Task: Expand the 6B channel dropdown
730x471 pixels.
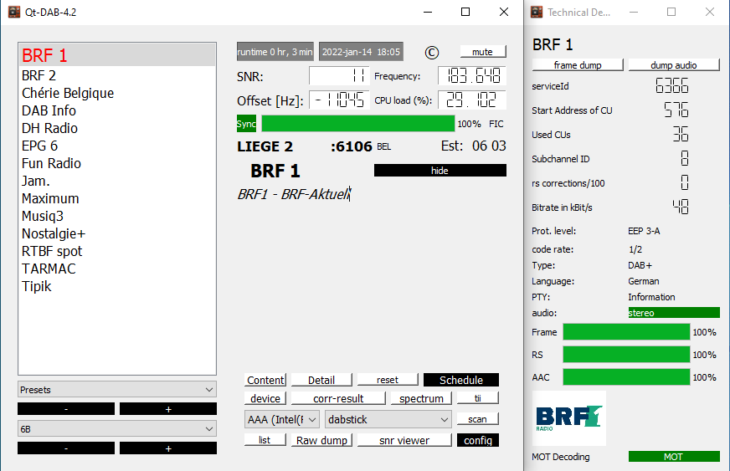Action: tap(117, 428)
